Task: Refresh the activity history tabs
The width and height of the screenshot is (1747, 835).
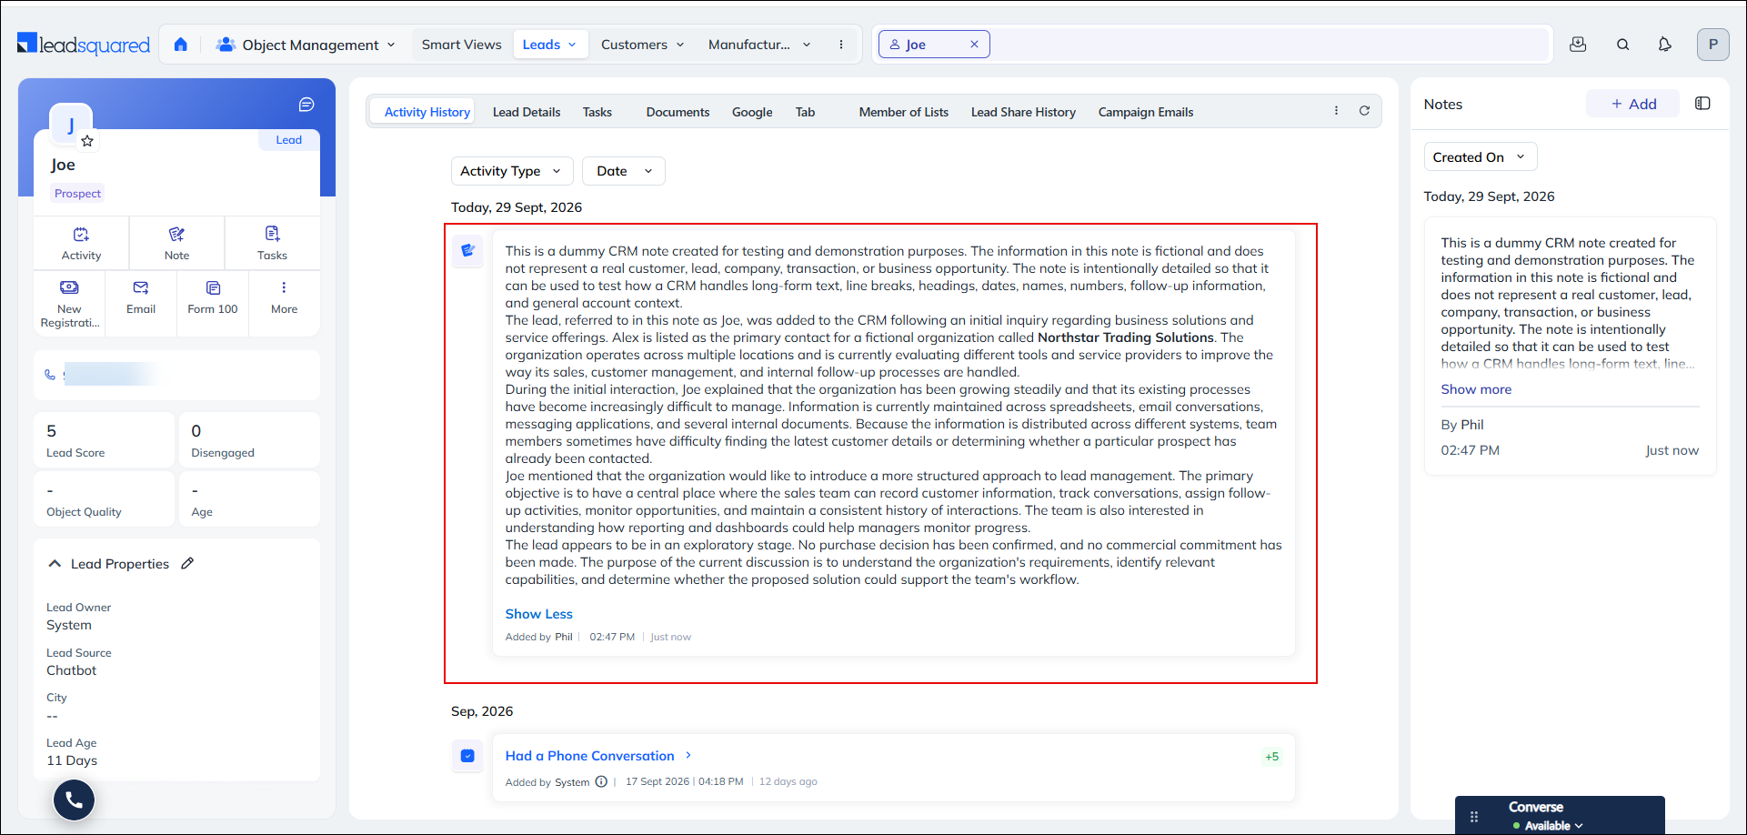Action: [x=1364, y=111]
